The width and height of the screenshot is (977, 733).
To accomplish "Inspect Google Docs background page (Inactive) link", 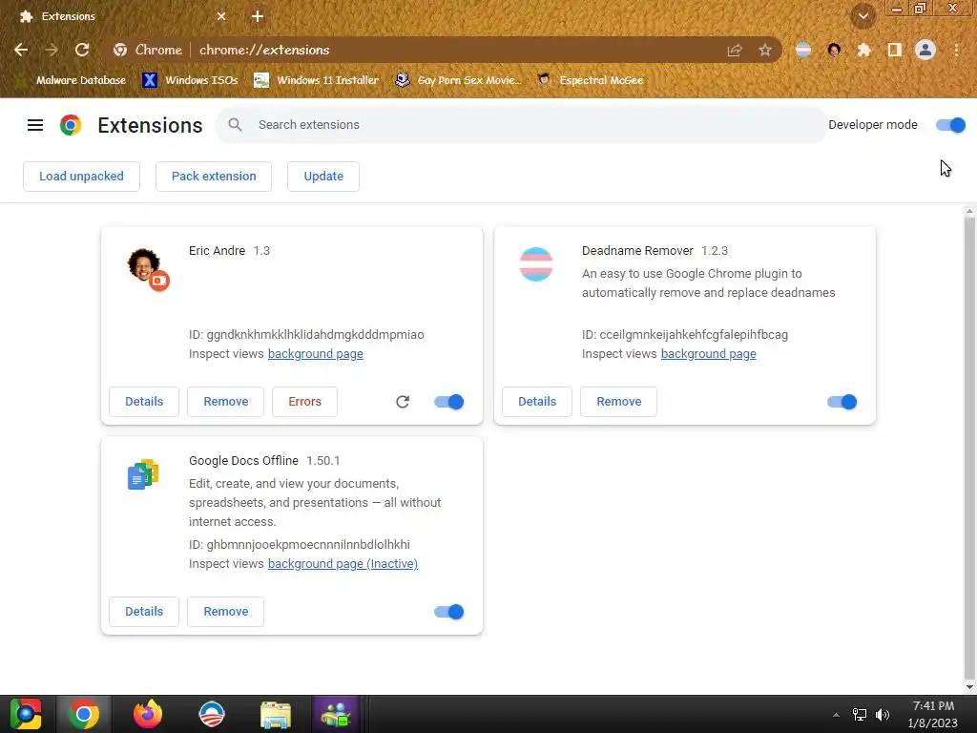I will click(x=343, y=564).
